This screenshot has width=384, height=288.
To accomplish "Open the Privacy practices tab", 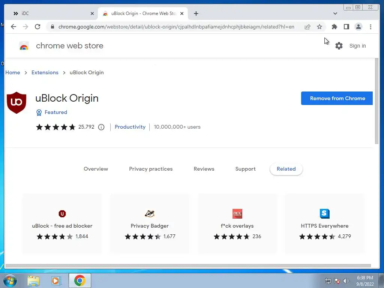I will pyautogui.click(x=151, y=169).
